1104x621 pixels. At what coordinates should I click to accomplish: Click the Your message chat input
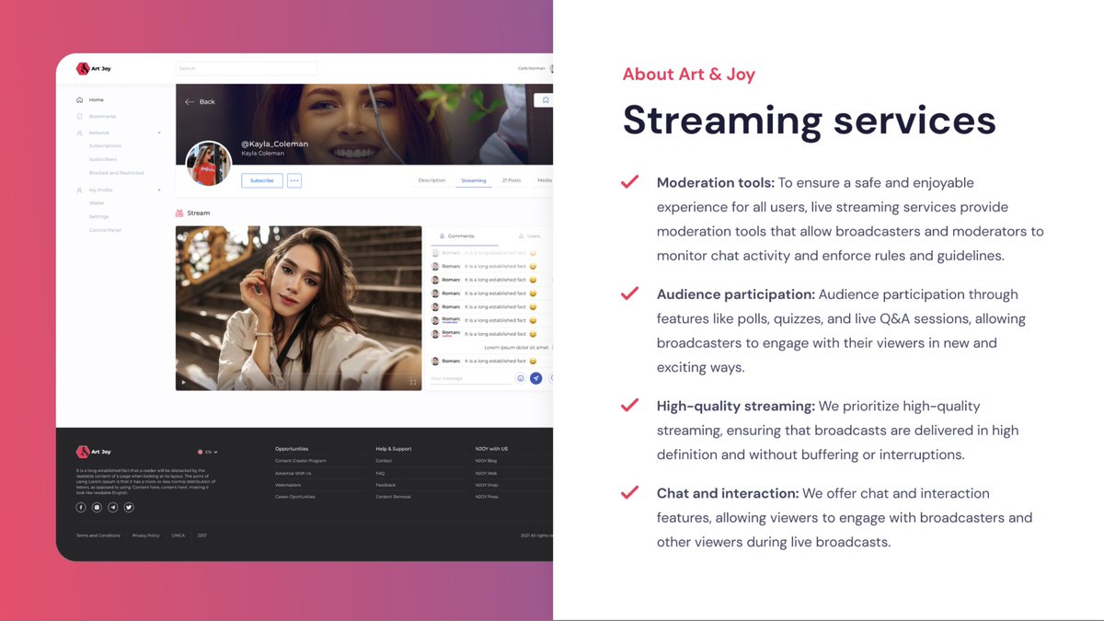tap(470, 378)
